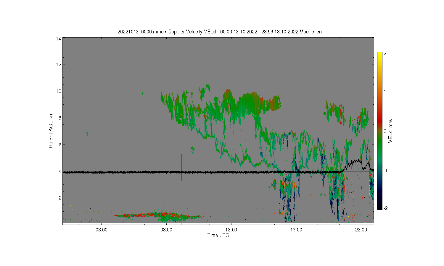Click the height tick label 14

point(59,39)
